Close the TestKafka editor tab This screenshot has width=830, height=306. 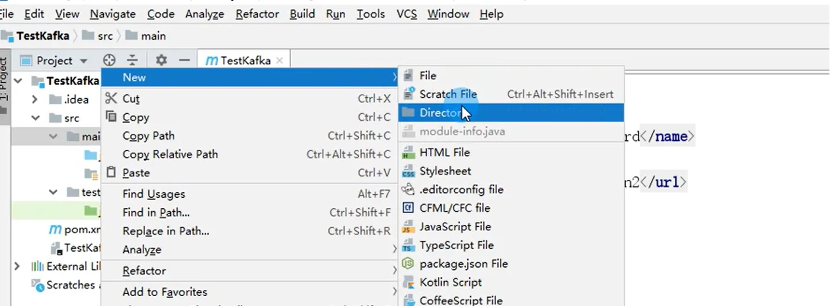coord(280,60)
